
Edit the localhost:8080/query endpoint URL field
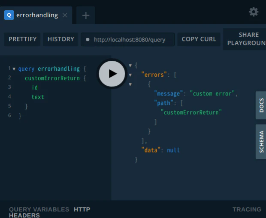point(128,40)
